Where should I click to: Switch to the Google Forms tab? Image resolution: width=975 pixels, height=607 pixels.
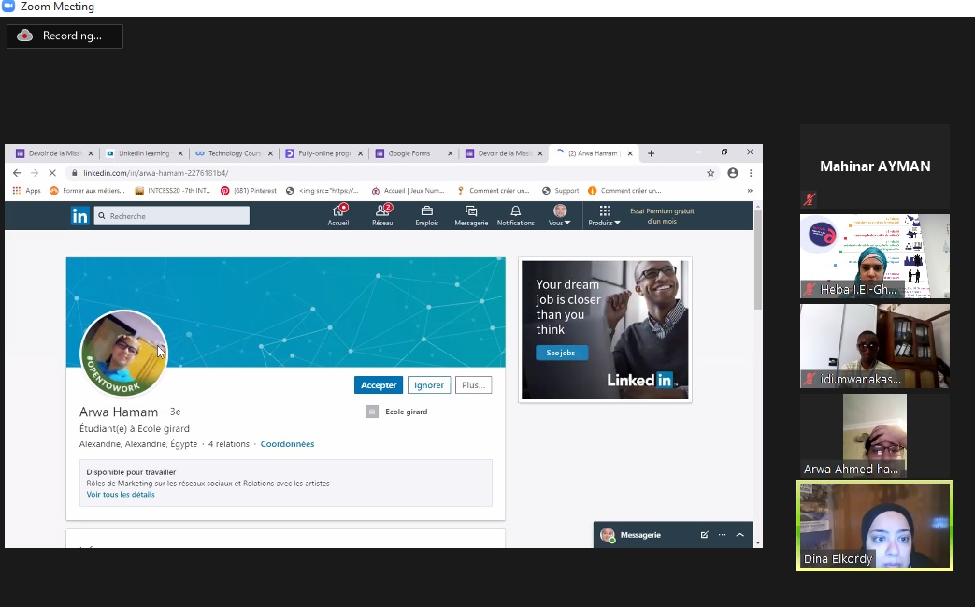tap(409, 153)
